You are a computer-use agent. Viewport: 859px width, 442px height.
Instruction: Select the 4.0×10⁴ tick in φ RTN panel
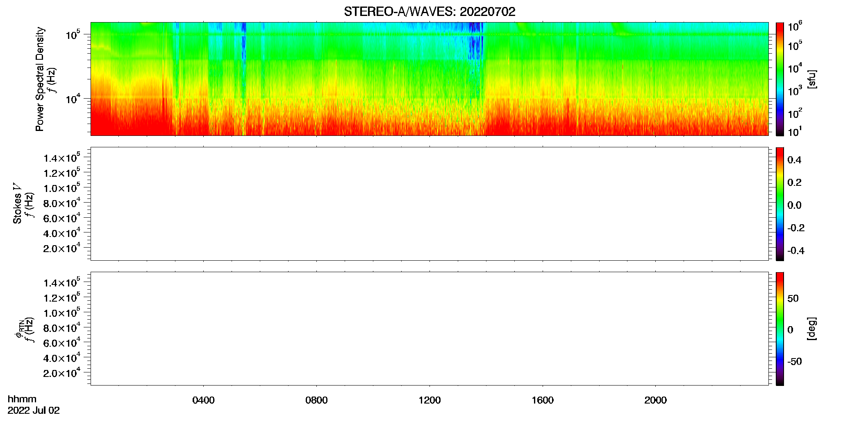62,358
